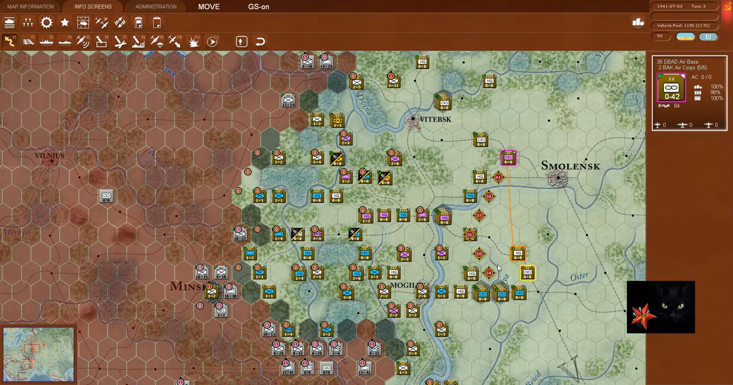
Task: Select the German 6=28 unit counter
Action: [x=307, y=62]
